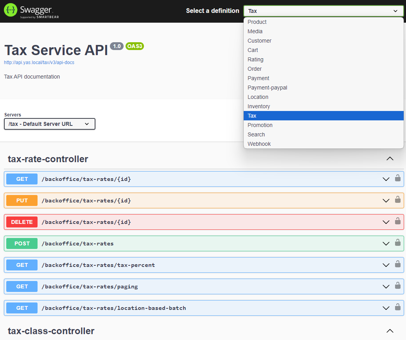Collapse the tax-class-controller section
The image size is (406, 340).
click(390, 331)
